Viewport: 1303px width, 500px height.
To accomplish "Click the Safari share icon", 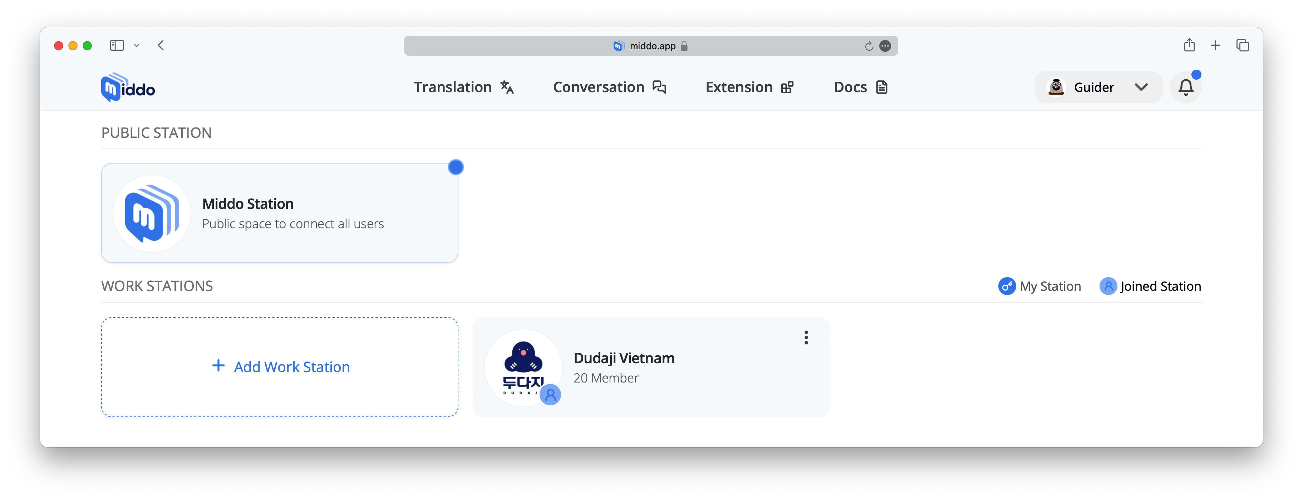I will [1189, 45].
